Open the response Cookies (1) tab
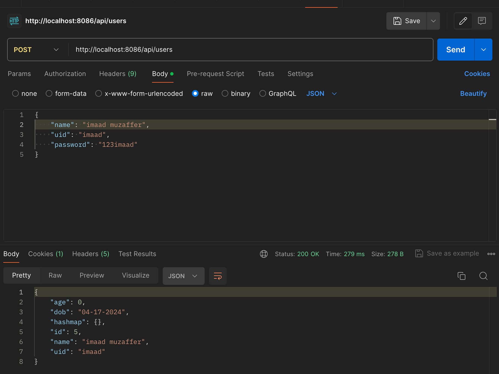Screen dimensions: 499x374 46,254
